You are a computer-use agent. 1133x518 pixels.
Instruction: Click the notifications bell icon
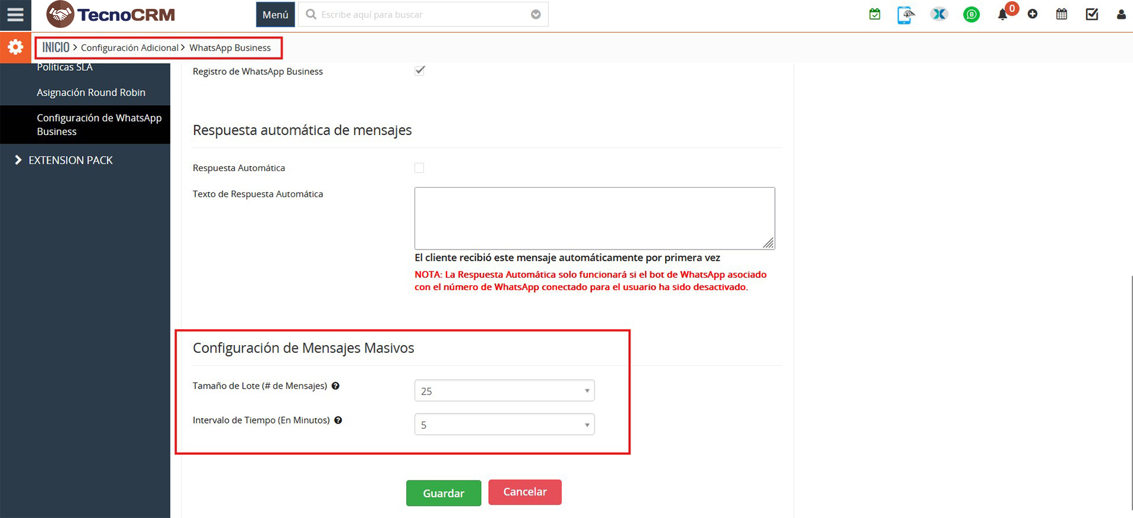coord(1002,15)
